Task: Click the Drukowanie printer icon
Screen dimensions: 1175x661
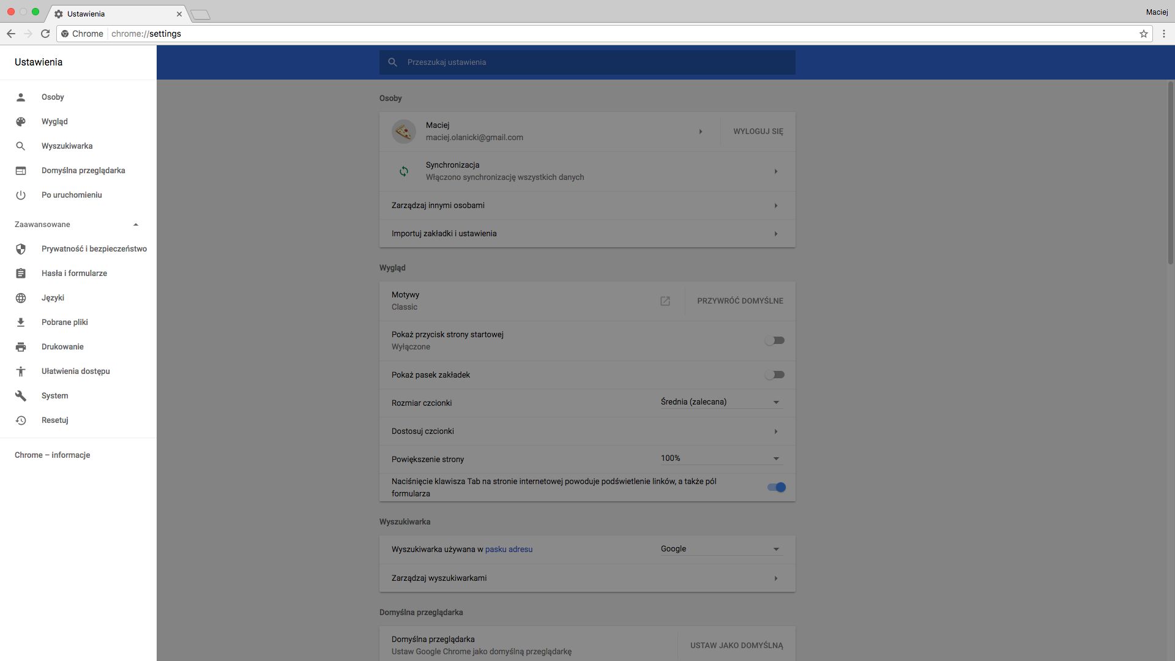Action: [21, 347]
